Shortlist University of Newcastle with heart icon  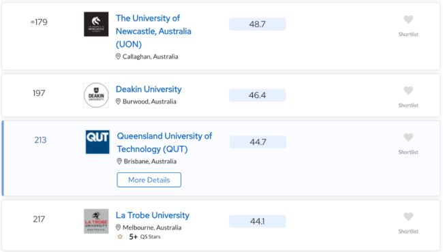(408, 20)
